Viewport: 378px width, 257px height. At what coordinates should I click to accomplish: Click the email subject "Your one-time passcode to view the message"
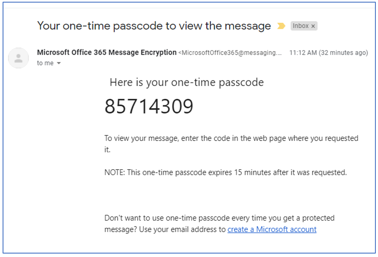154,26
